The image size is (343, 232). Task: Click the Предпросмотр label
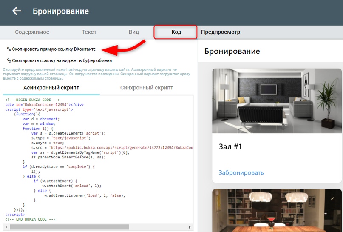pos(221,32)
